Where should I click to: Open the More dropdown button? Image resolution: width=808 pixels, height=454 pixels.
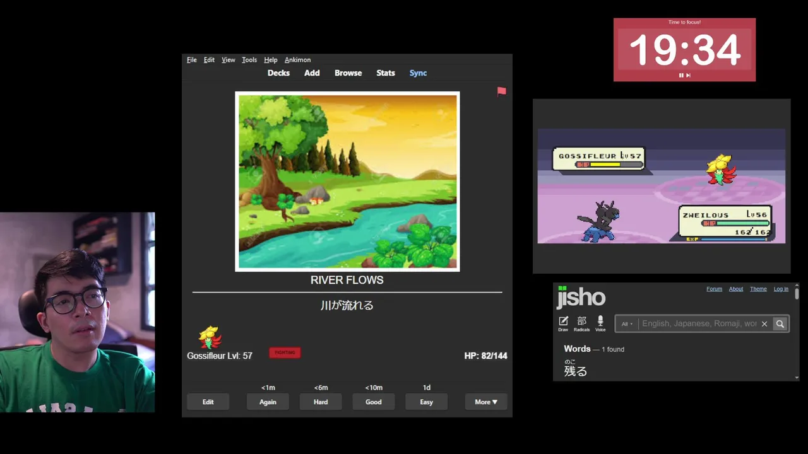click(486, 402)
